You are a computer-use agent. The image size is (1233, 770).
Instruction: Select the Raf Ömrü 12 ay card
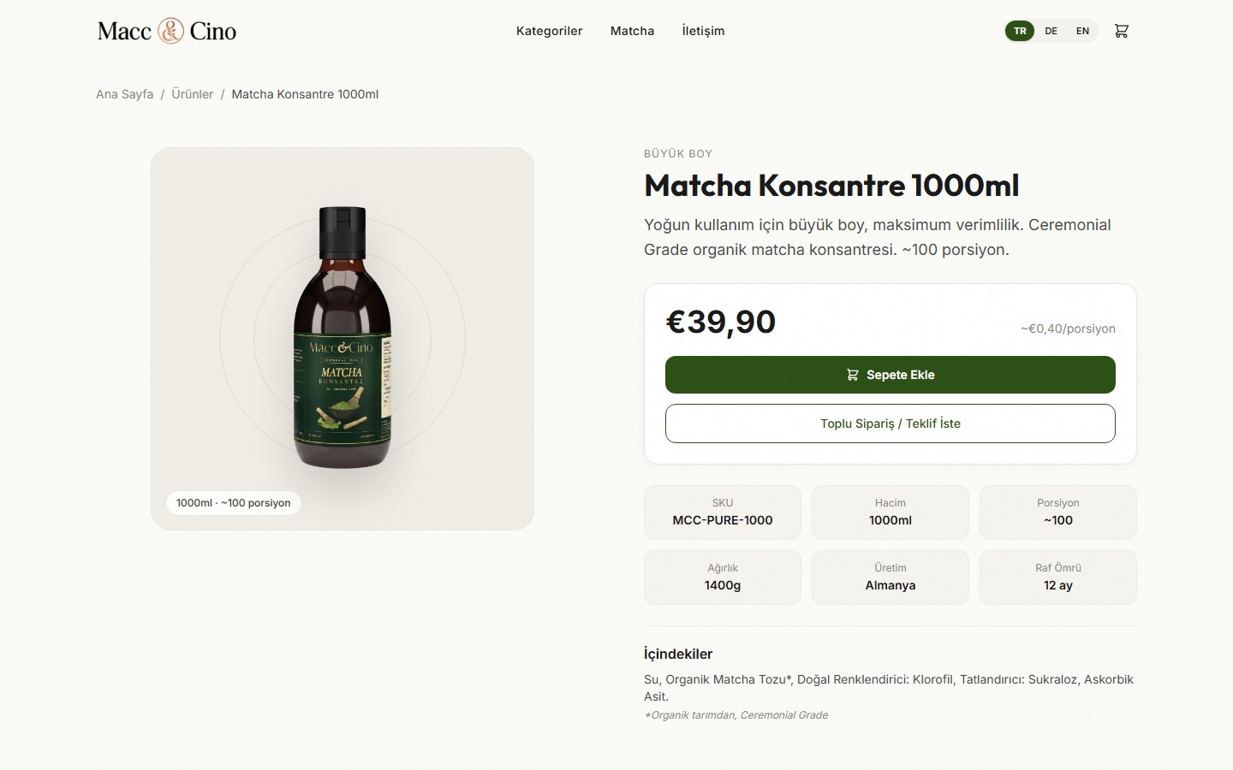pyautogui.click(x=1058, y=577)
